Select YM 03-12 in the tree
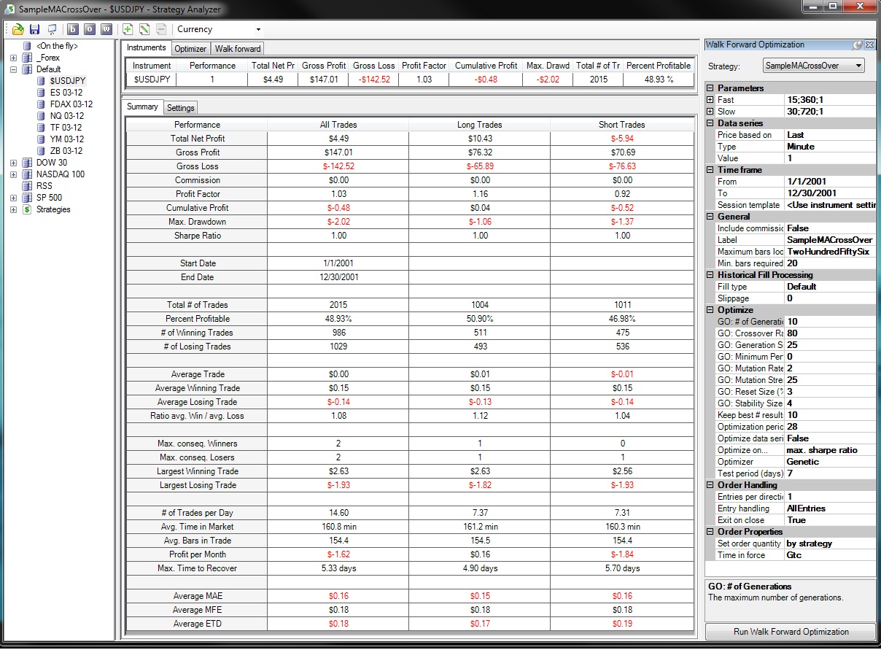The width and height of the screenshot is (881, 650). (67, 139)
